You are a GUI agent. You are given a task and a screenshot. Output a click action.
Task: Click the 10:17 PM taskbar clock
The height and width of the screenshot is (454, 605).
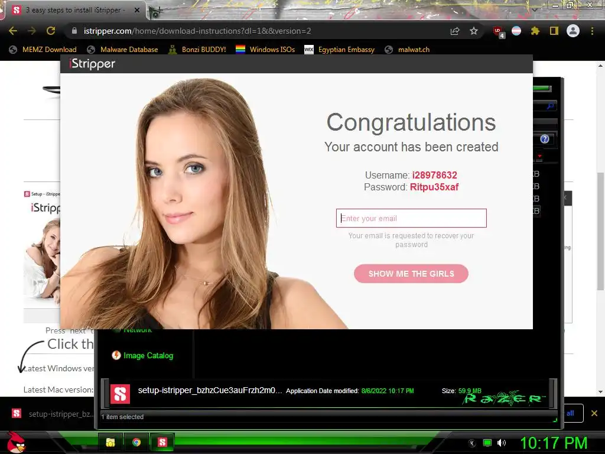point(554,443)
